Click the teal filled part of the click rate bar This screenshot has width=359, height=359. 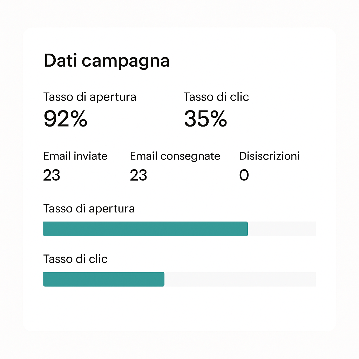pos(103,279)
